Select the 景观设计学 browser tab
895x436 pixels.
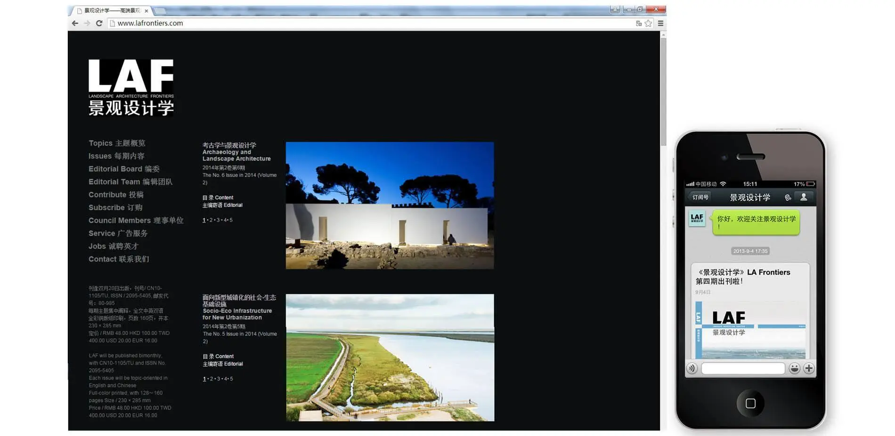(x=112, y=10)
